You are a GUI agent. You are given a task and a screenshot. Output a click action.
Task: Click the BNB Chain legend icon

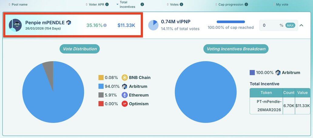click(125, 77)
